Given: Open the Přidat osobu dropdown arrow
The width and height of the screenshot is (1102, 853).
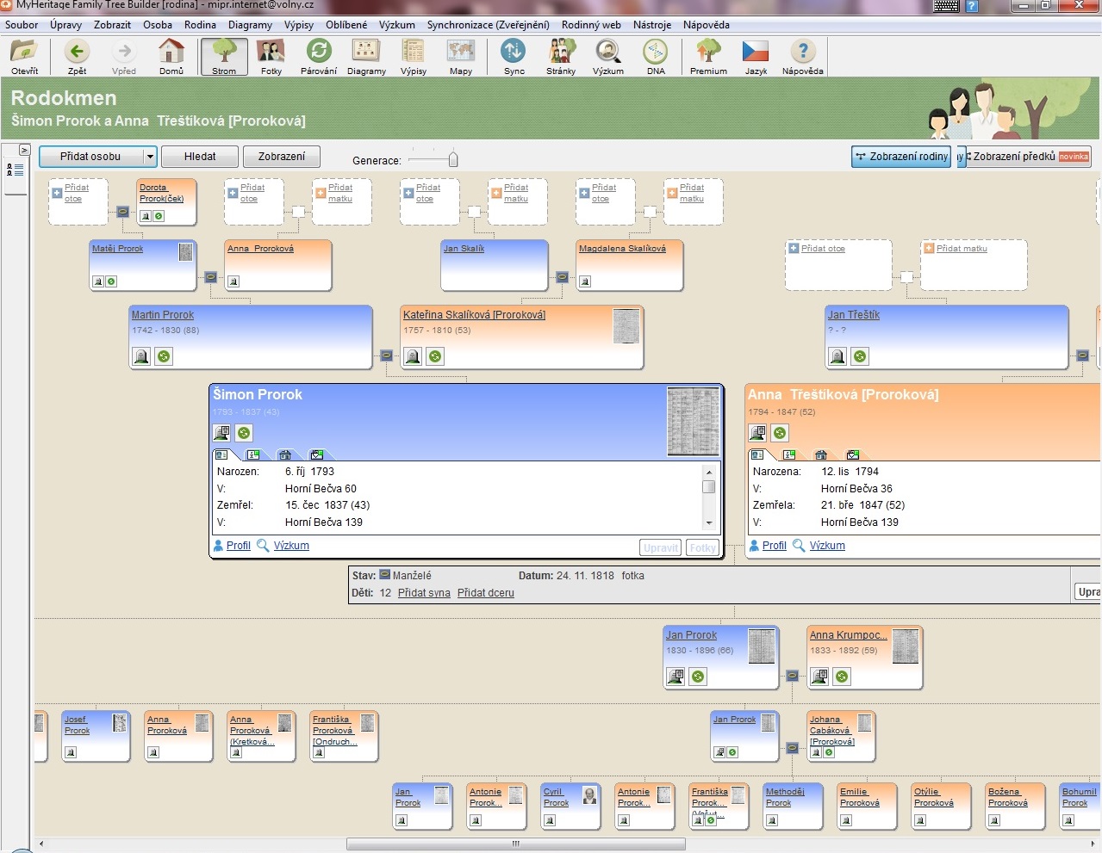Looking at the screenshot, I should click(150, 157).
